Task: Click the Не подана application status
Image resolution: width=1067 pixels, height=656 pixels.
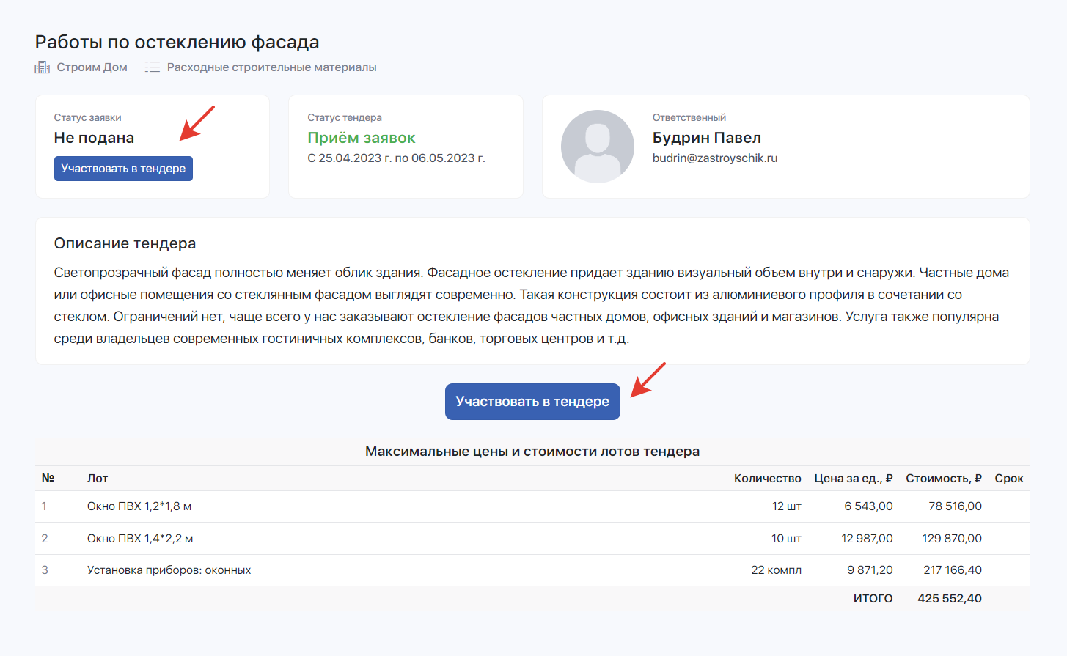Action: click(x=94, y=138)
